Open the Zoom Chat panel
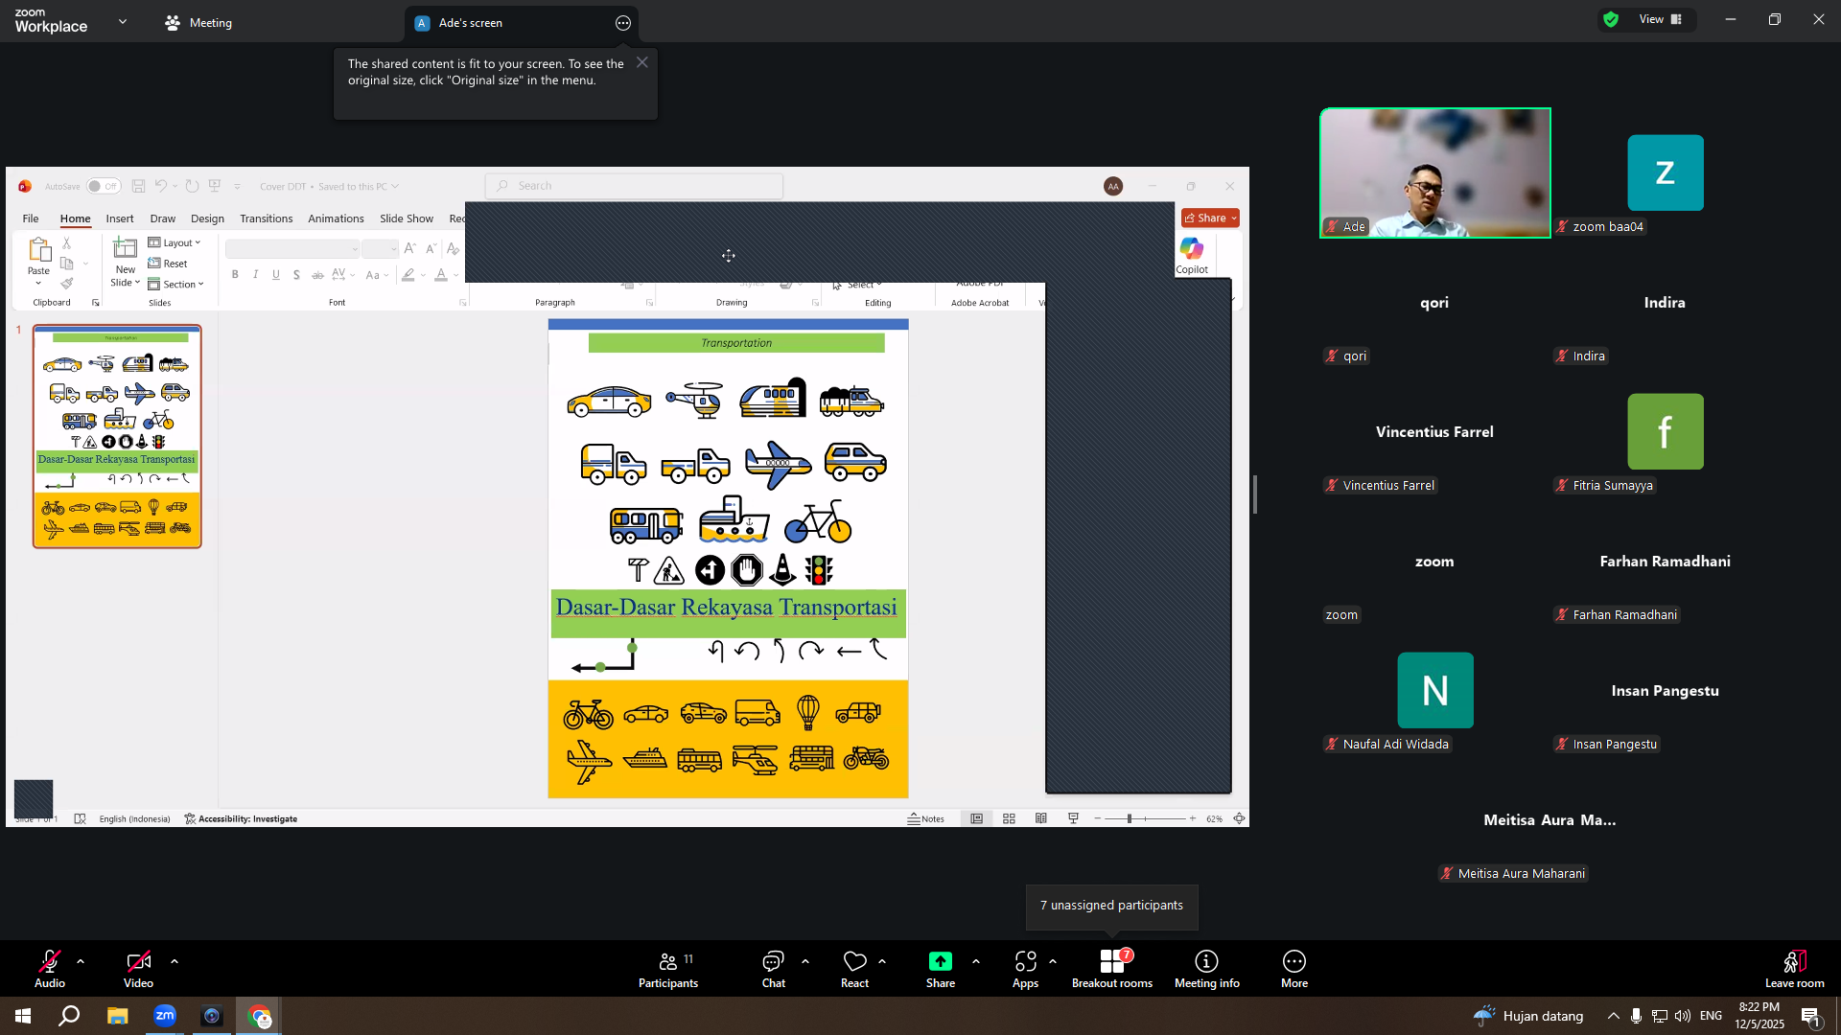The image size is (1841, 1035). [x=773, y=969]
